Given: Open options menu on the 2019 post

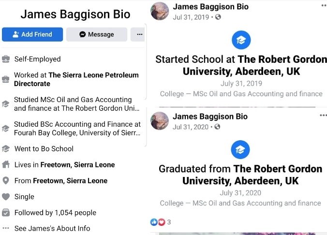Looking at the screenshot, I should [323, 6].
